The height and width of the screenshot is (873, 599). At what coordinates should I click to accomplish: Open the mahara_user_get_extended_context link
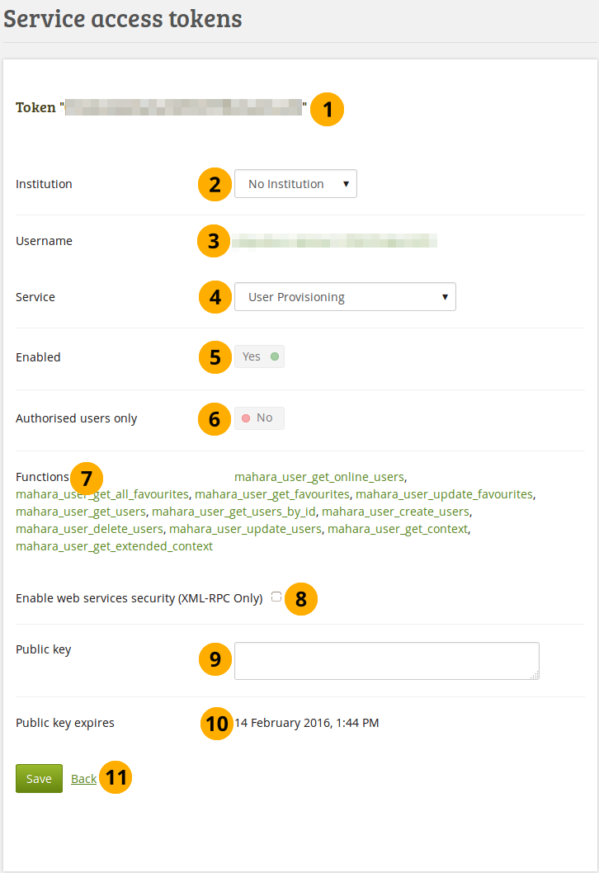[114, 546]
